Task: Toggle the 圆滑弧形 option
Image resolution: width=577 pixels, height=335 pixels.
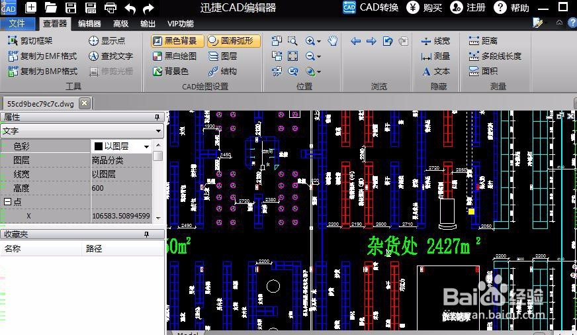Action: click(x=234, y=40)
